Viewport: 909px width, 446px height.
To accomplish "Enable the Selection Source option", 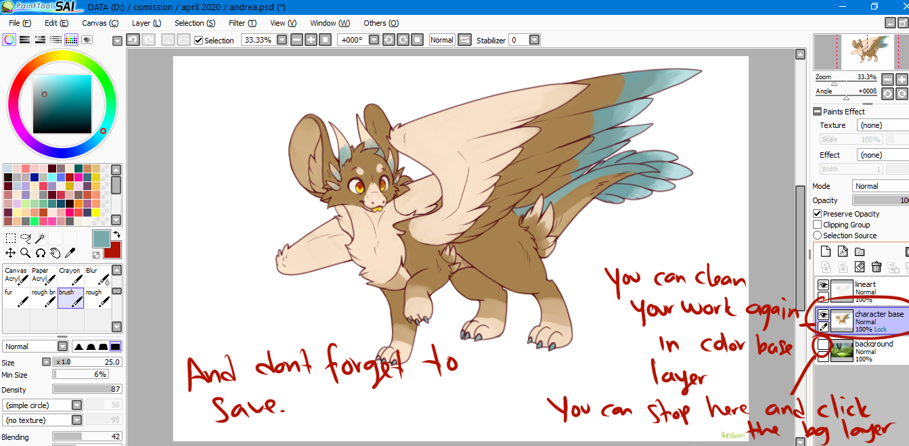I will tap(818, 236).
